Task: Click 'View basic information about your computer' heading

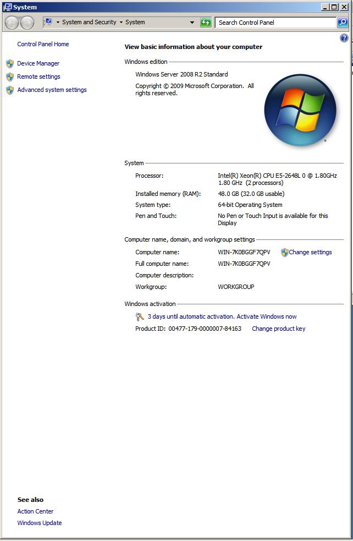Action: pyautogui.click(x=194, y=47)
